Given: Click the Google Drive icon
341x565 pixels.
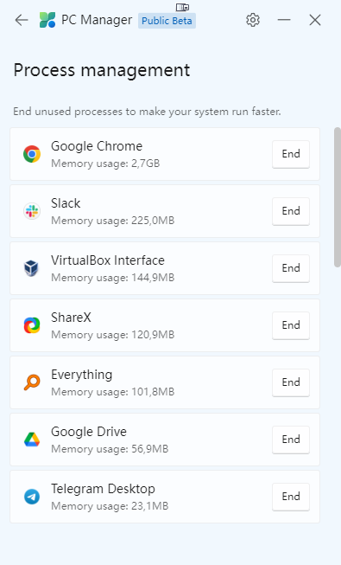Looking at the screenshot, I should click(32, 440).
